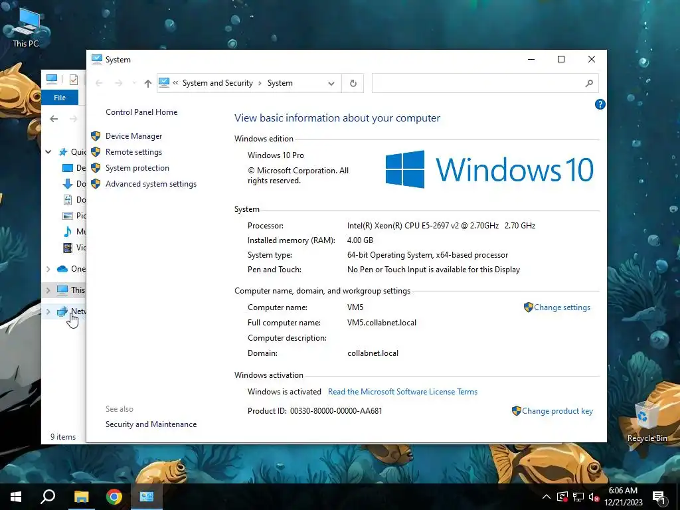Refresh the System page
The height and width of the screenshot is (510, 680).
coord(353,83)
